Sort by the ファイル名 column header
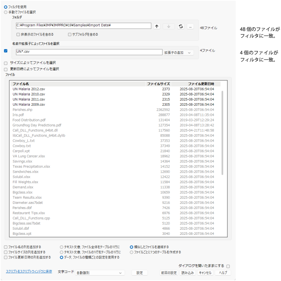 pyautogui.click(x=78, y=84)
